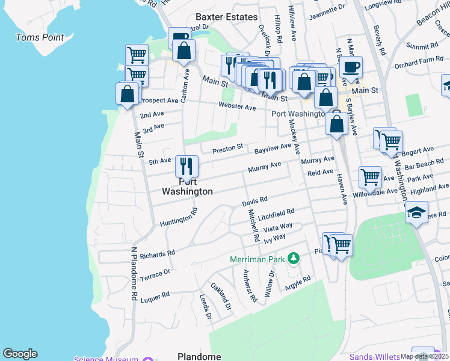The image size is (450, 361).
Task: Click the Baxter Estates label
Action: 226,17
